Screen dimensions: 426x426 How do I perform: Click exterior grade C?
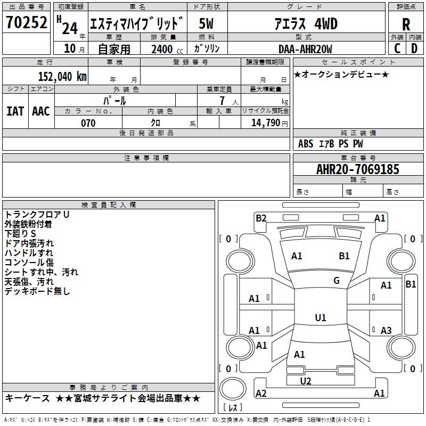(x=397, y=48)
